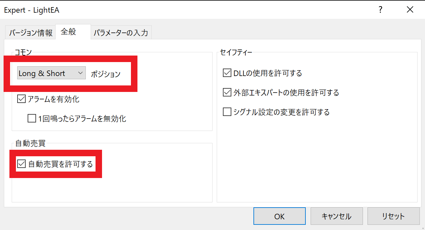Click the question mark help button

380,10
